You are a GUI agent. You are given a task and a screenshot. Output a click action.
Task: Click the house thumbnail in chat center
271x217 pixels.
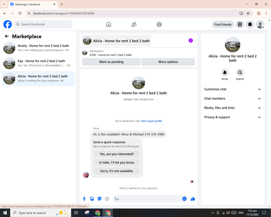point(139,83)
